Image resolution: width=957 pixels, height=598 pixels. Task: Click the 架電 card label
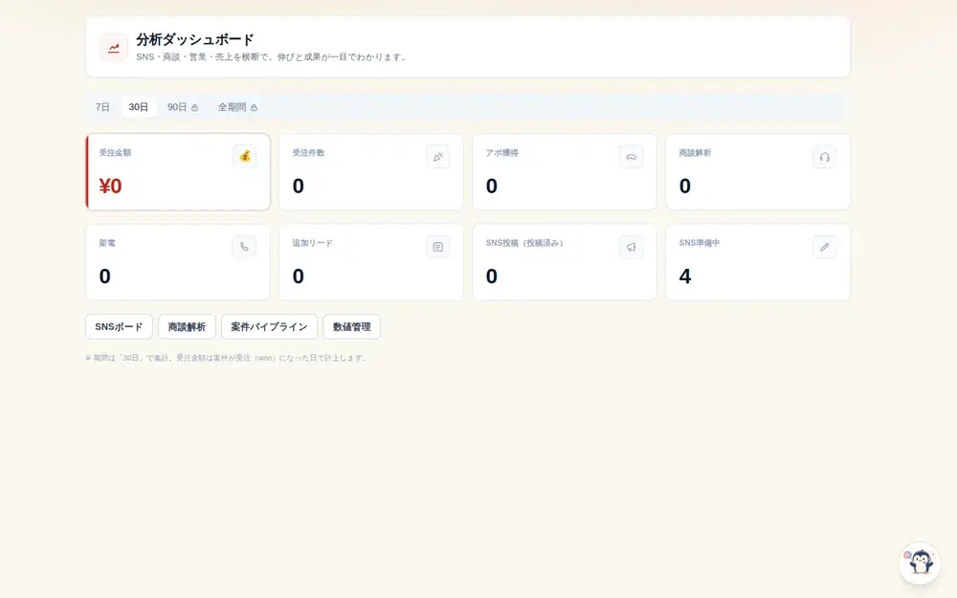tap(107, 243)
